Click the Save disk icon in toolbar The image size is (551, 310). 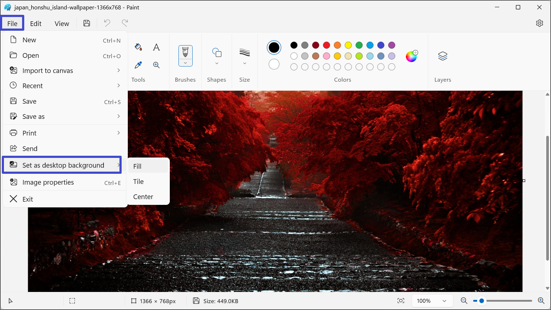tap(87, 23)
